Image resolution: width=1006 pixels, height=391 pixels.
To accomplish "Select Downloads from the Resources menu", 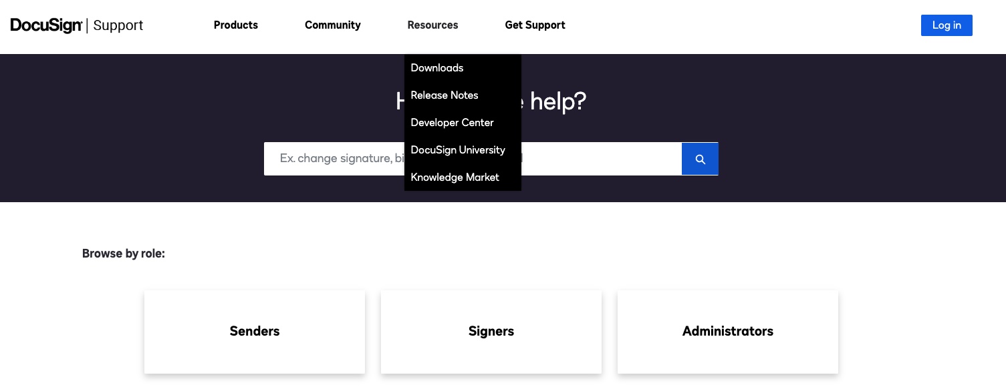I will tap(436, 68).
